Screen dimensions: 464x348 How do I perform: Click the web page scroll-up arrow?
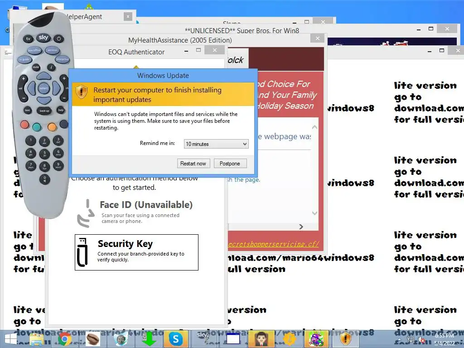(314, 127)
